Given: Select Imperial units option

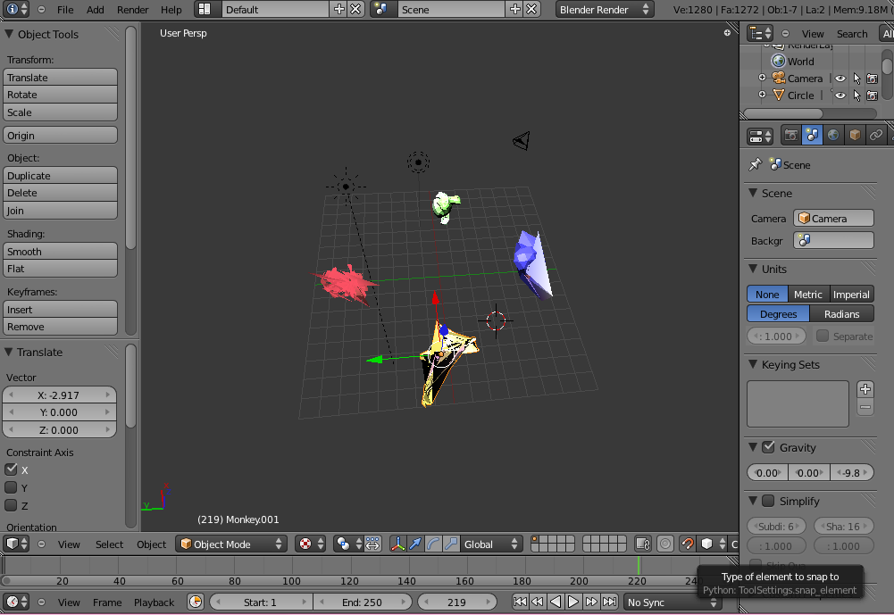Looking at the screenshot, I should tap(851, 294).
